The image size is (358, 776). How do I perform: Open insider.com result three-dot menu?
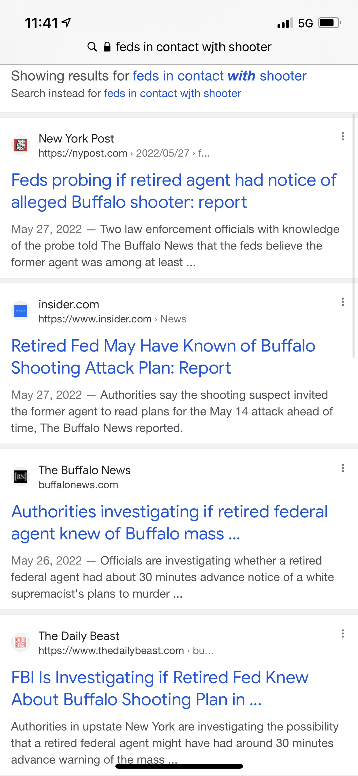click(343, 302)
